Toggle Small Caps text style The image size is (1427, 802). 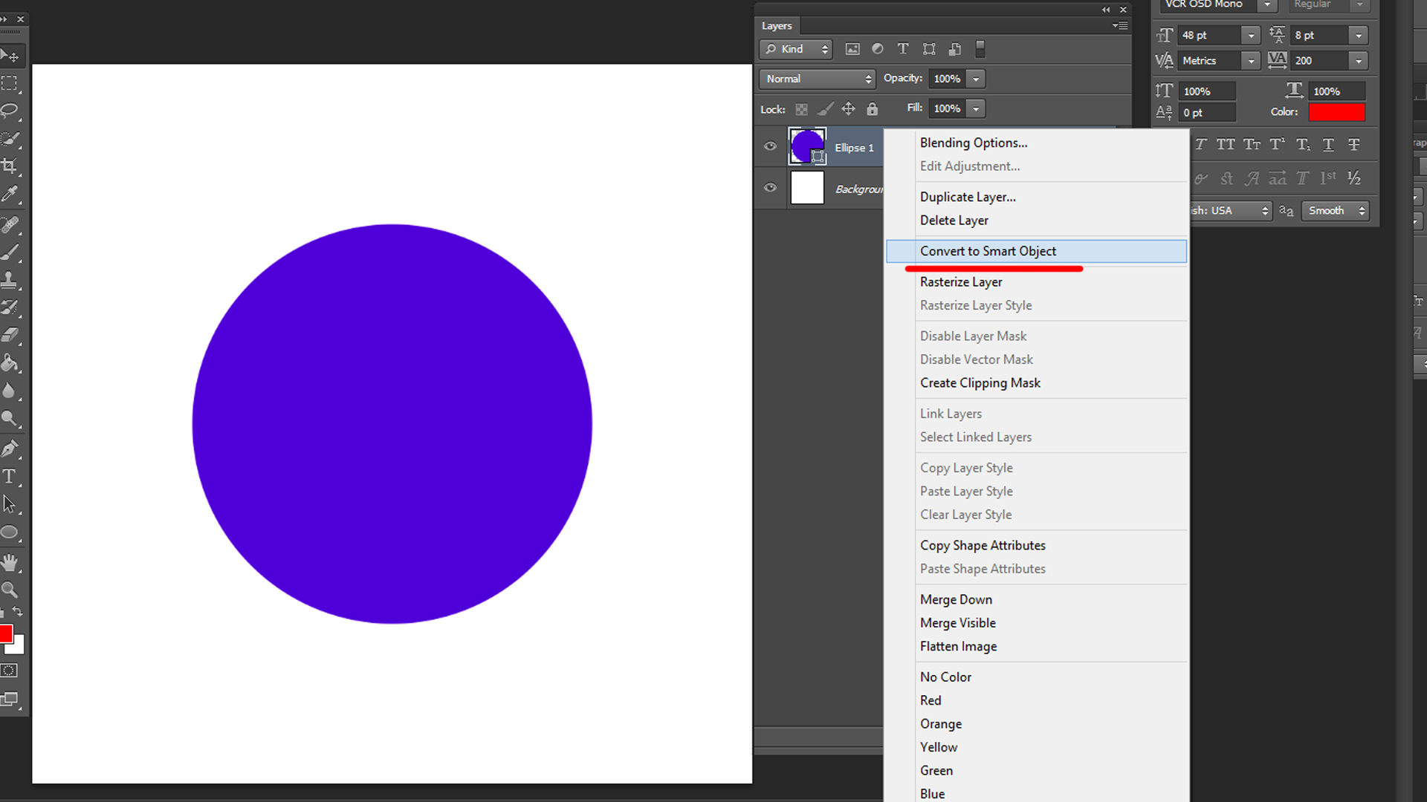click(x=1252, y=145)
